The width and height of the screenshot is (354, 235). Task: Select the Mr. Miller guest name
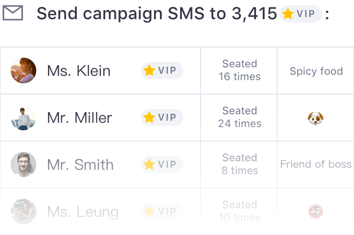click(x=79, y=117)
